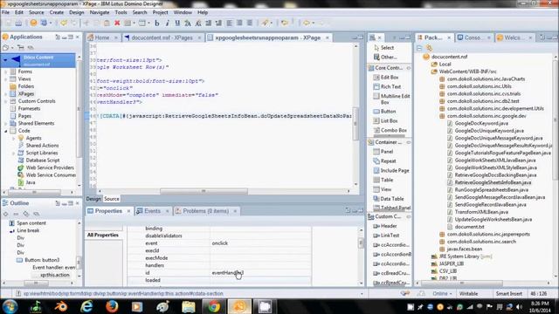Expand the Forms tree node

coord(6,72)
